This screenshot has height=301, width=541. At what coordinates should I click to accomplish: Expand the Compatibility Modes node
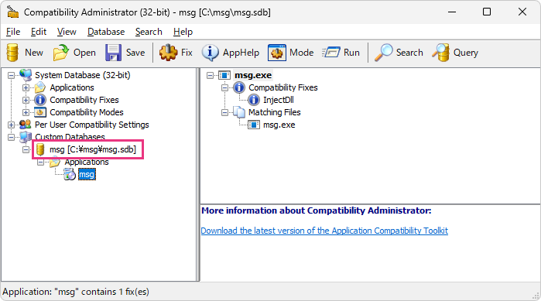26,112
